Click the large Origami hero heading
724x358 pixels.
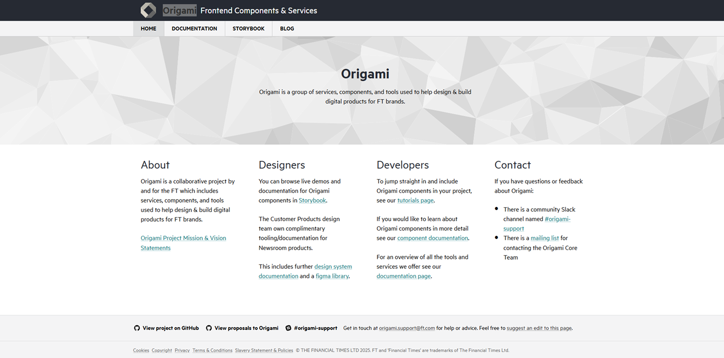pos(365,74)
